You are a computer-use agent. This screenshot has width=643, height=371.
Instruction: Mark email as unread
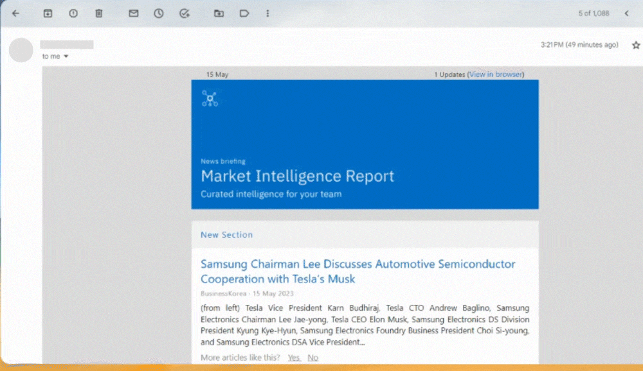(133, 13)
